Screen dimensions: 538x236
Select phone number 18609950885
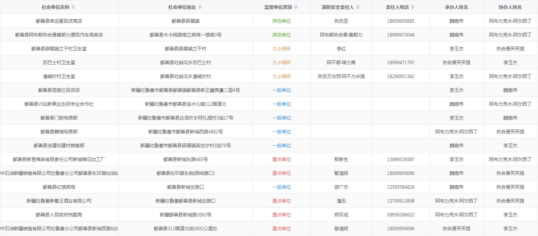click(400, 21)
